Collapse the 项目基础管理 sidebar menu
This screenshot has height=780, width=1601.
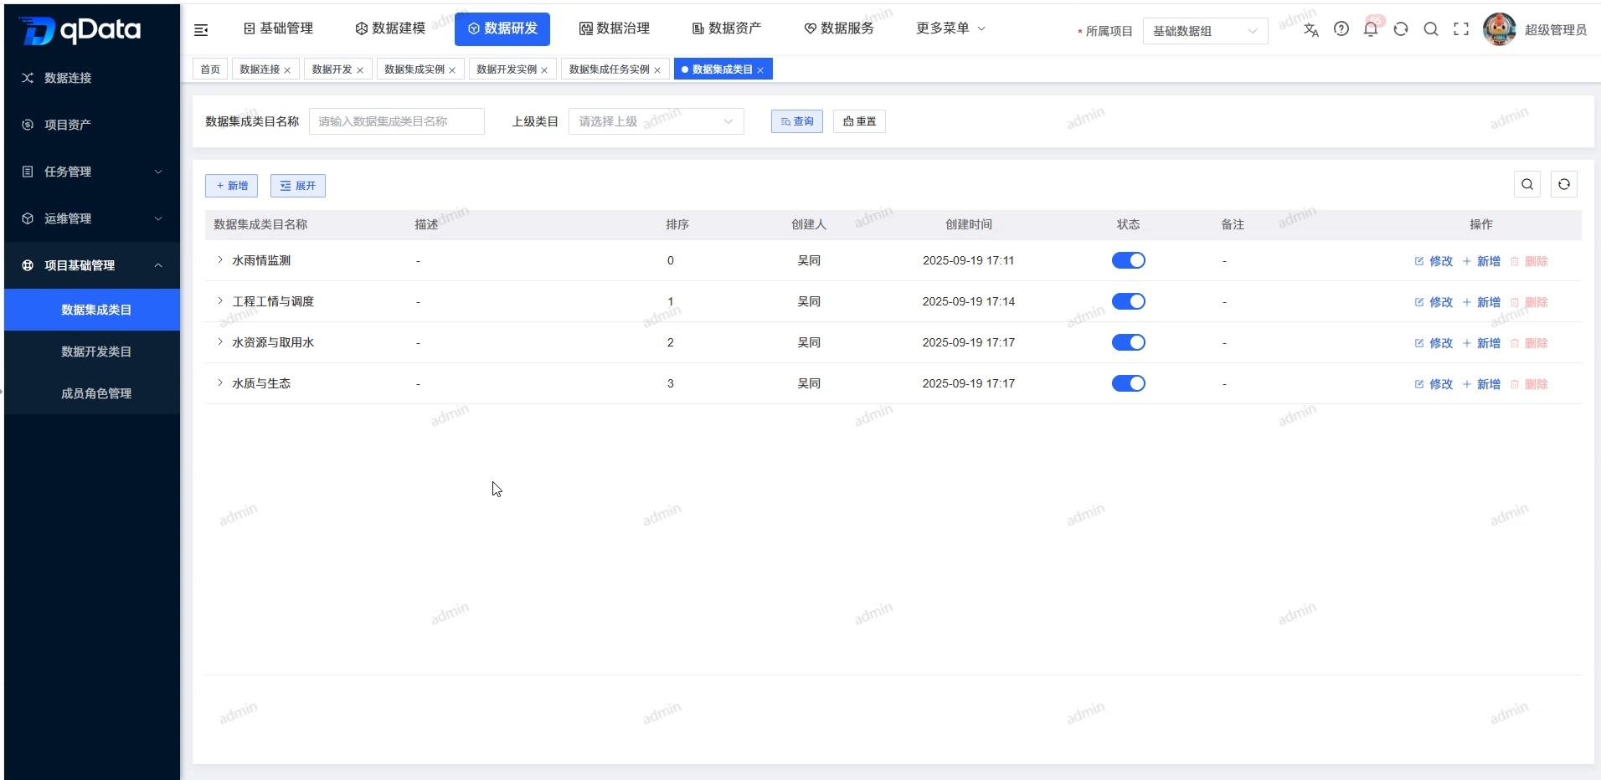(x=92, y=265)
